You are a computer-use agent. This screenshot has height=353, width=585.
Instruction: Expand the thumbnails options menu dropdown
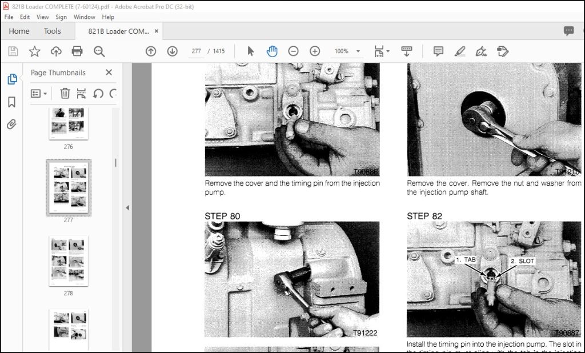pyautogui.click(x=39, y=93)
